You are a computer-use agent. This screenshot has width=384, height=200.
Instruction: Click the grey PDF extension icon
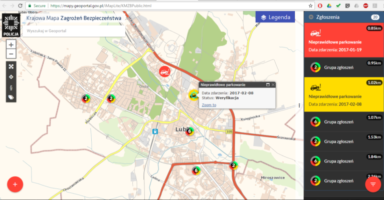(374, 5)
